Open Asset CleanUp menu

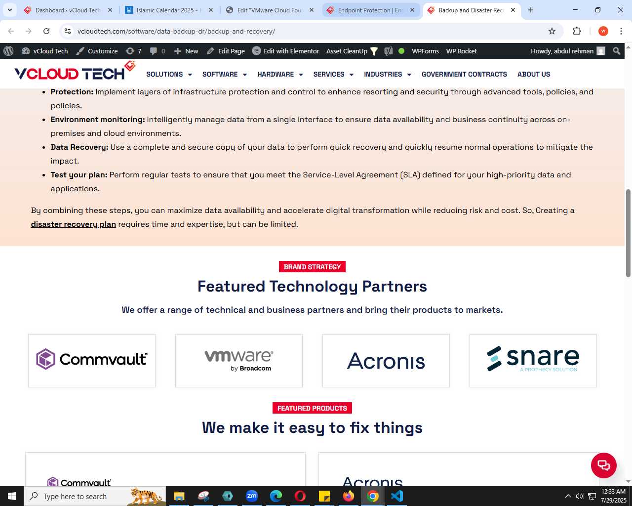352,51
